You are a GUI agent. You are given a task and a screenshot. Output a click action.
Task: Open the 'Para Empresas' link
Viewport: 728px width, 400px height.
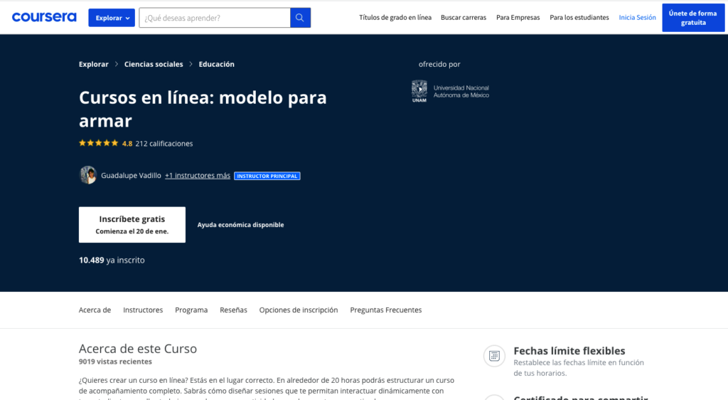(518, 18)
